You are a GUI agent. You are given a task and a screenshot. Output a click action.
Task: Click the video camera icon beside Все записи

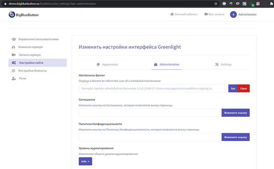click(x=206, y=14)
